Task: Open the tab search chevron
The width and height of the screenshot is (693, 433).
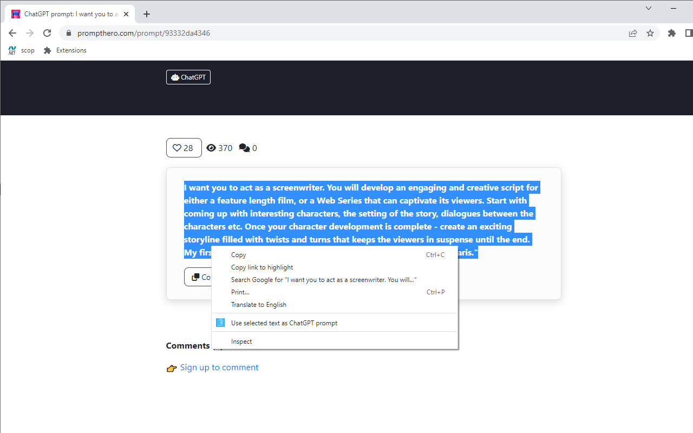Action: pyautogui.click(x=649, y=8)
